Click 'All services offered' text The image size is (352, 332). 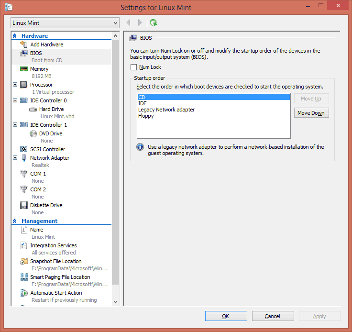coord(54,253)
